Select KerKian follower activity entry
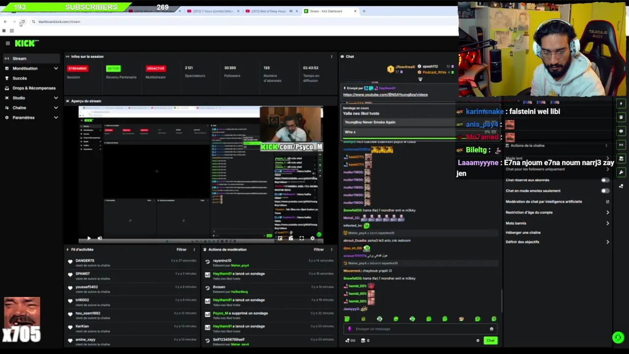The image size is (629, 354). pos(132,328)
